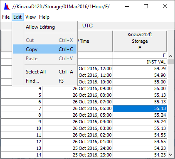
Task: Click row number 10
Action: tap(22, 128)
